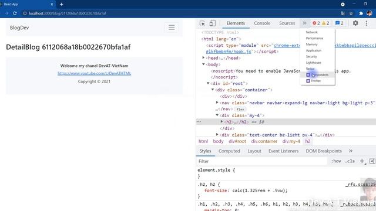Viewport: 376px width, 211px height.
Task: Click the BlogDev brand link
Action: click(x=19, y=28)
